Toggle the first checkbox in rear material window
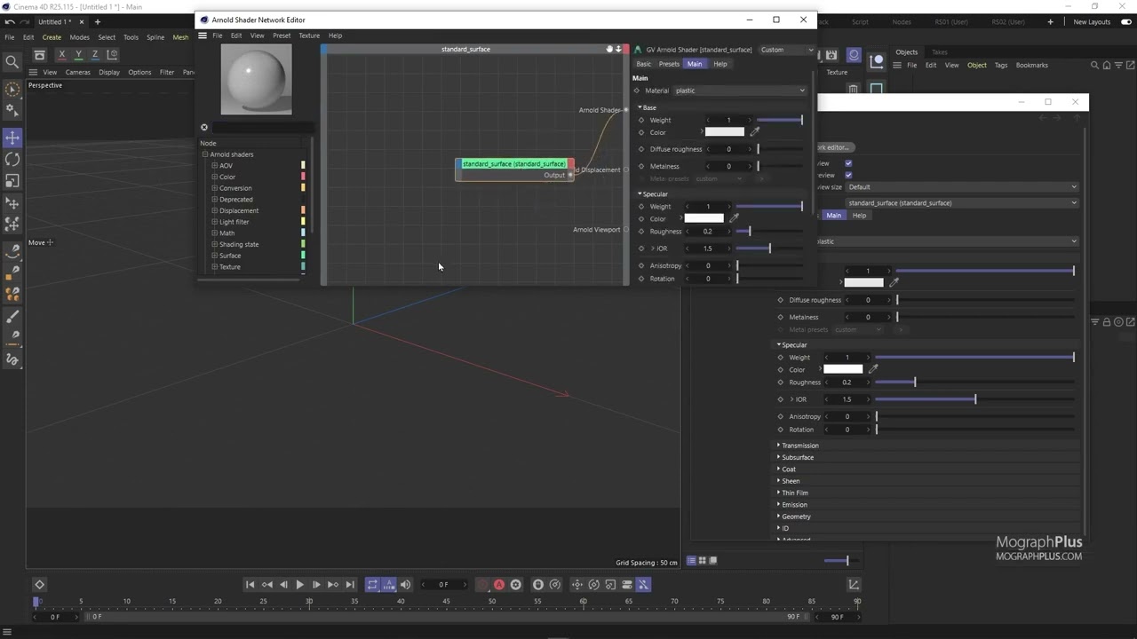The height and width of the screenshot is (639, 1137). coord(848,163)
